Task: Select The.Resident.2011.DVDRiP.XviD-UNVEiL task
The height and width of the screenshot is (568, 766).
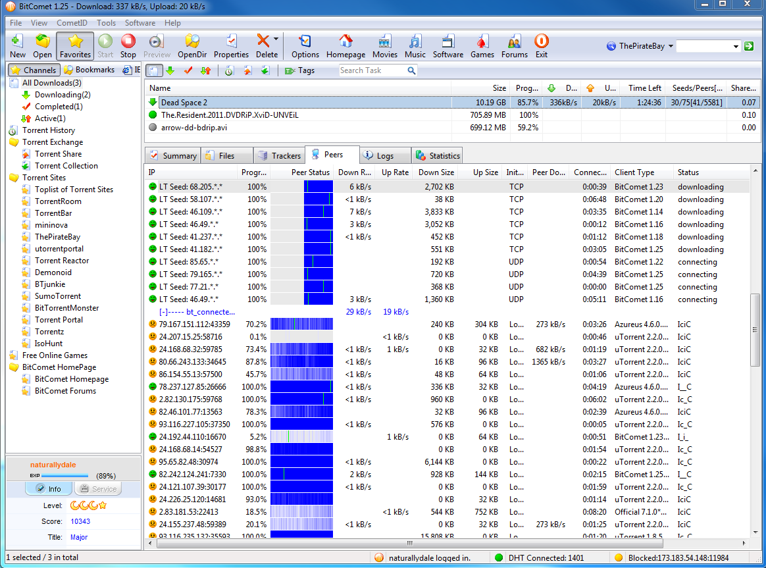Action: [452, 115]
